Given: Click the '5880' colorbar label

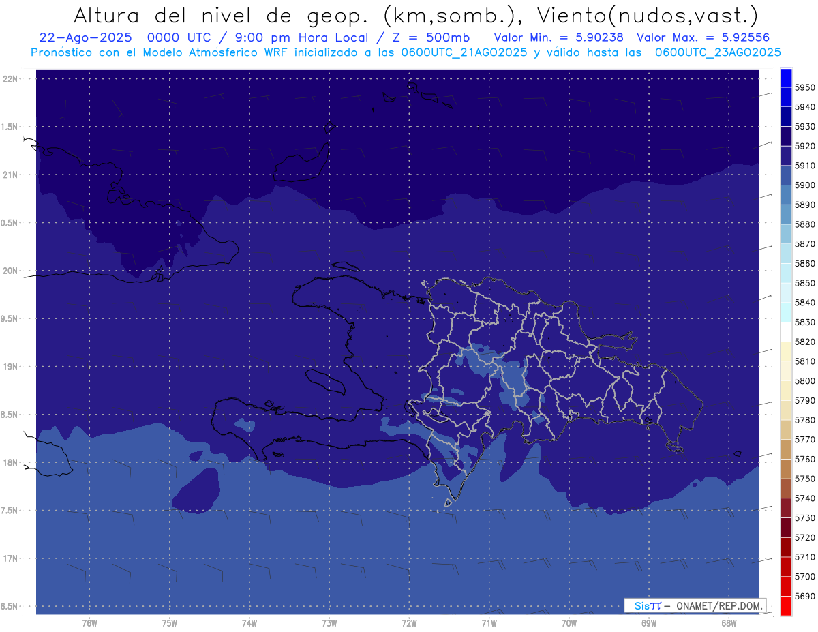Looking at the screenshot, I should pyautogui.click(x=805, y=224).
